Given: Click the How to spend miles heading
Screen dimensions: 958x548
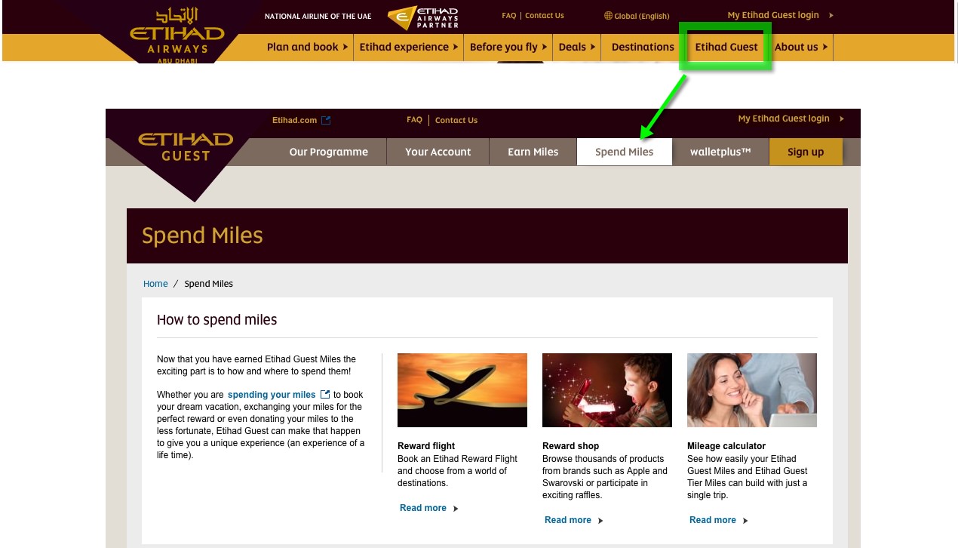Looking at the screenshot, I should [217, 320].
